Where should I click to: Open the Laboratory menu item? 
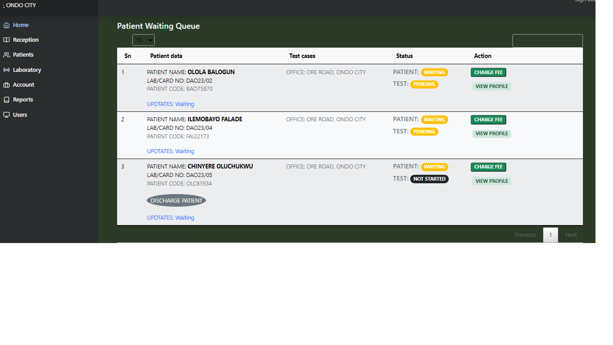tap(27, 70)
